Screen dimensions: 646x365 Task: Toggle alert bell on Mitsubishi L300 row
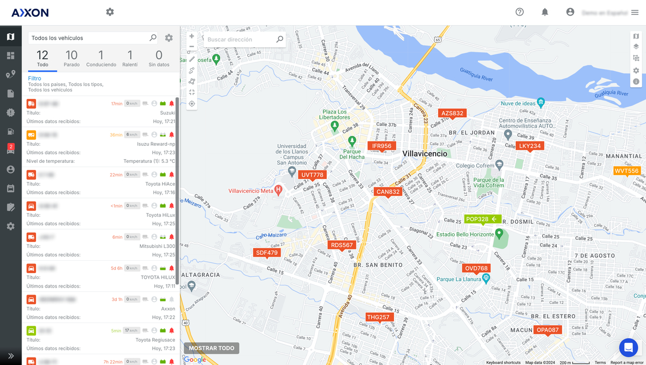[172, 237]
